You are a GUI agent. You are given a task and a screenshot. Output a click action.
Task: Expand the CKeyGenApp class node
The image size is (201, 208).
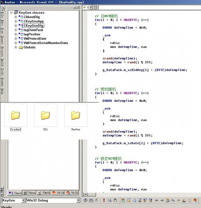[16, 21]
